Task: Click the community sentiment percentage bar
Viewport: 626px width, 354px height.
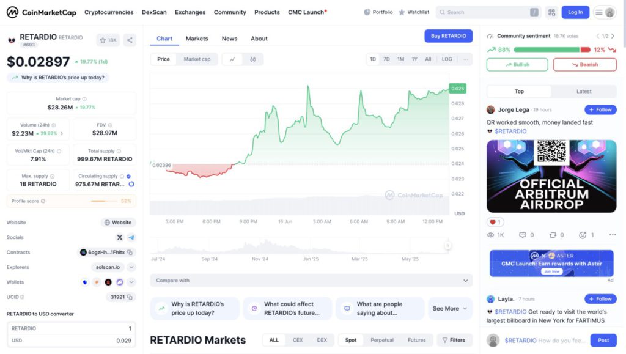Action: pos(552,50)
